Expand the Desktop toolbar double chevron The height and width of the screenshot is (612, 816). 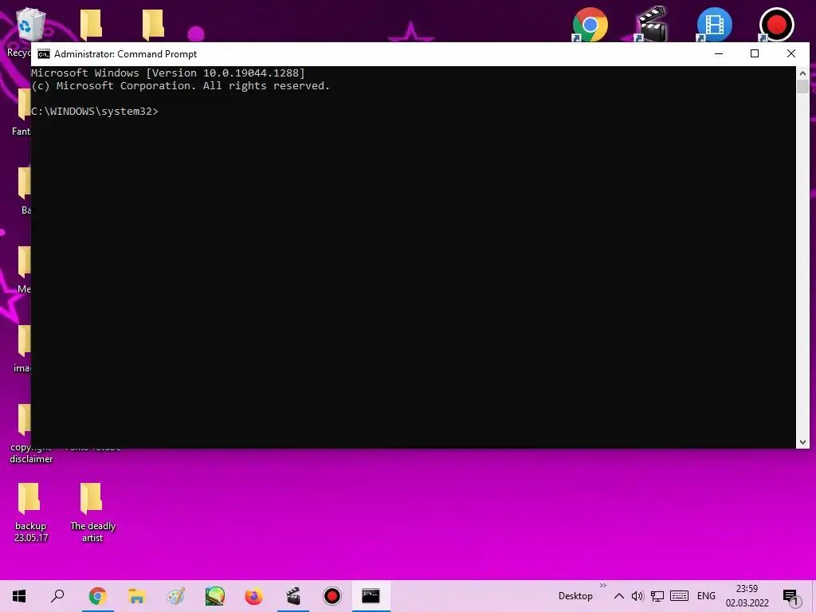point(603,586)
